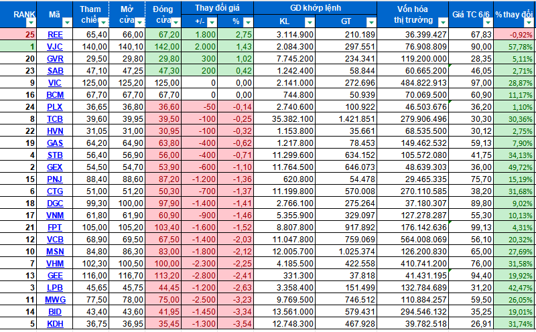Select VIC market cap 484.822.913 cell

tap(413, 83)
